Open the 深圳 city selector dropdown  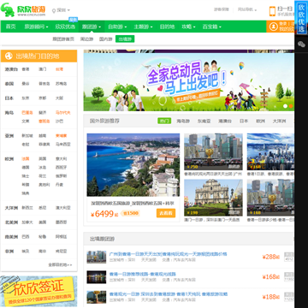(63, 10)
